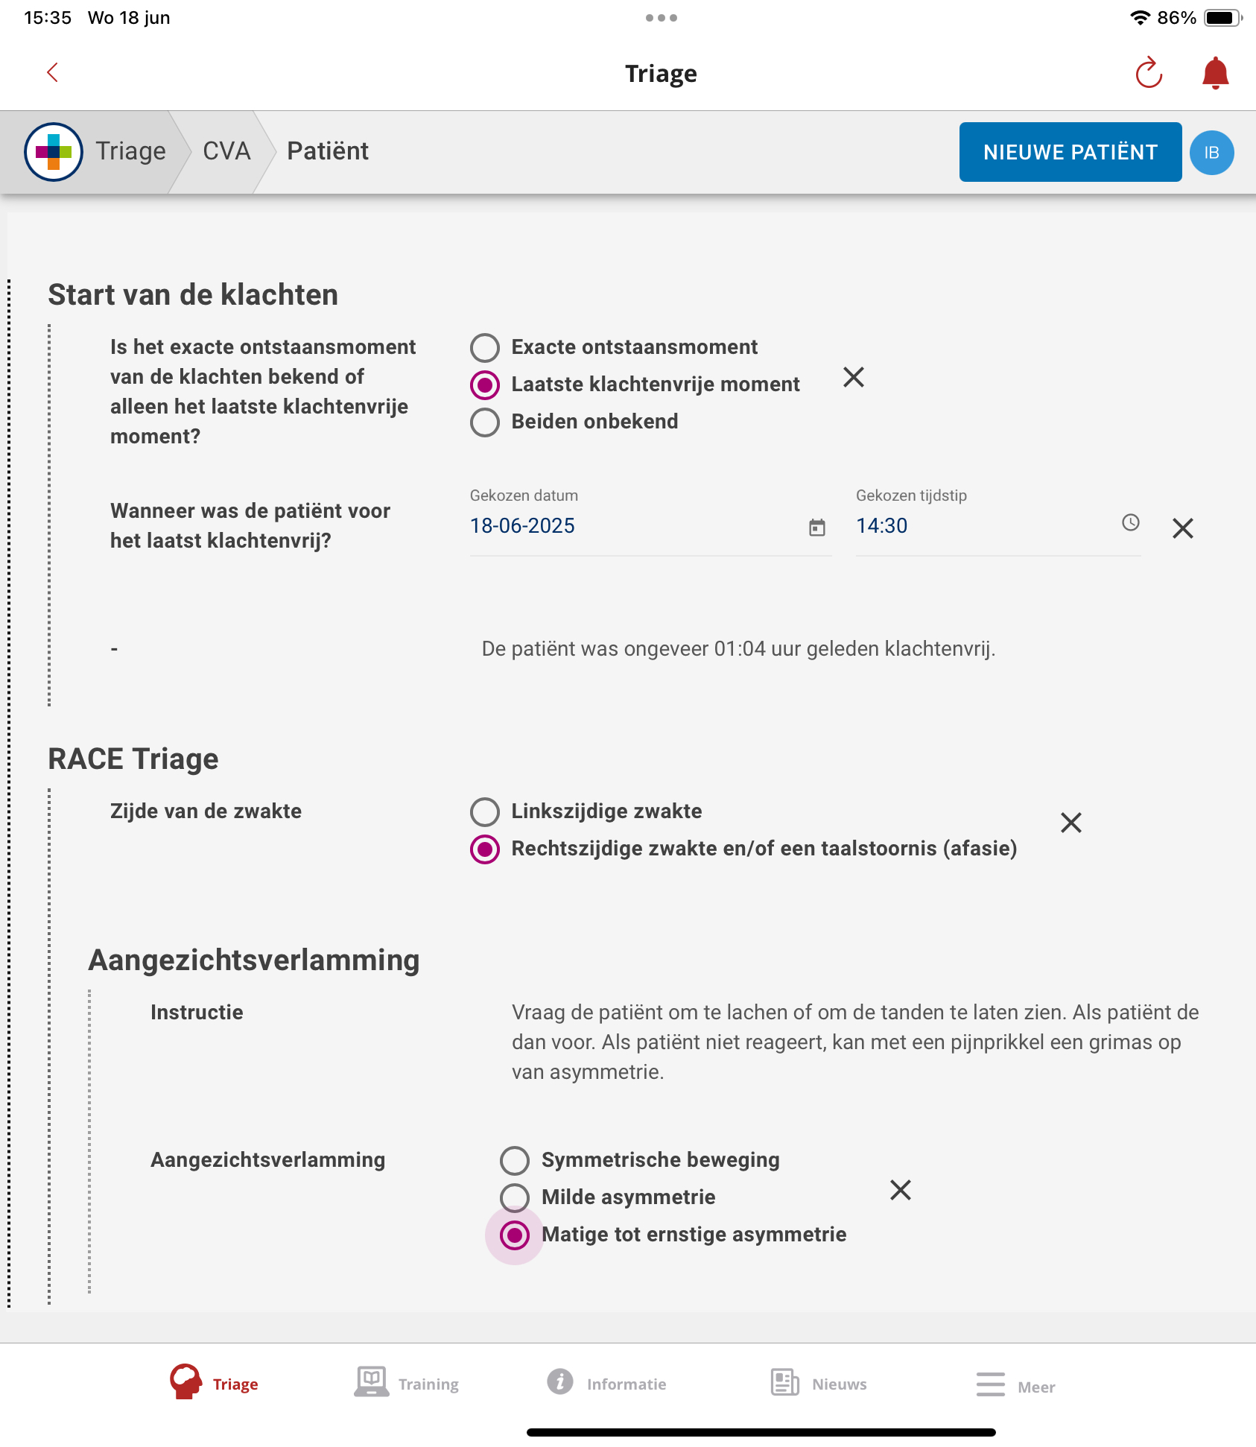
Task: Clear the Zijde van de zwakte selection
Action: 1071,823
